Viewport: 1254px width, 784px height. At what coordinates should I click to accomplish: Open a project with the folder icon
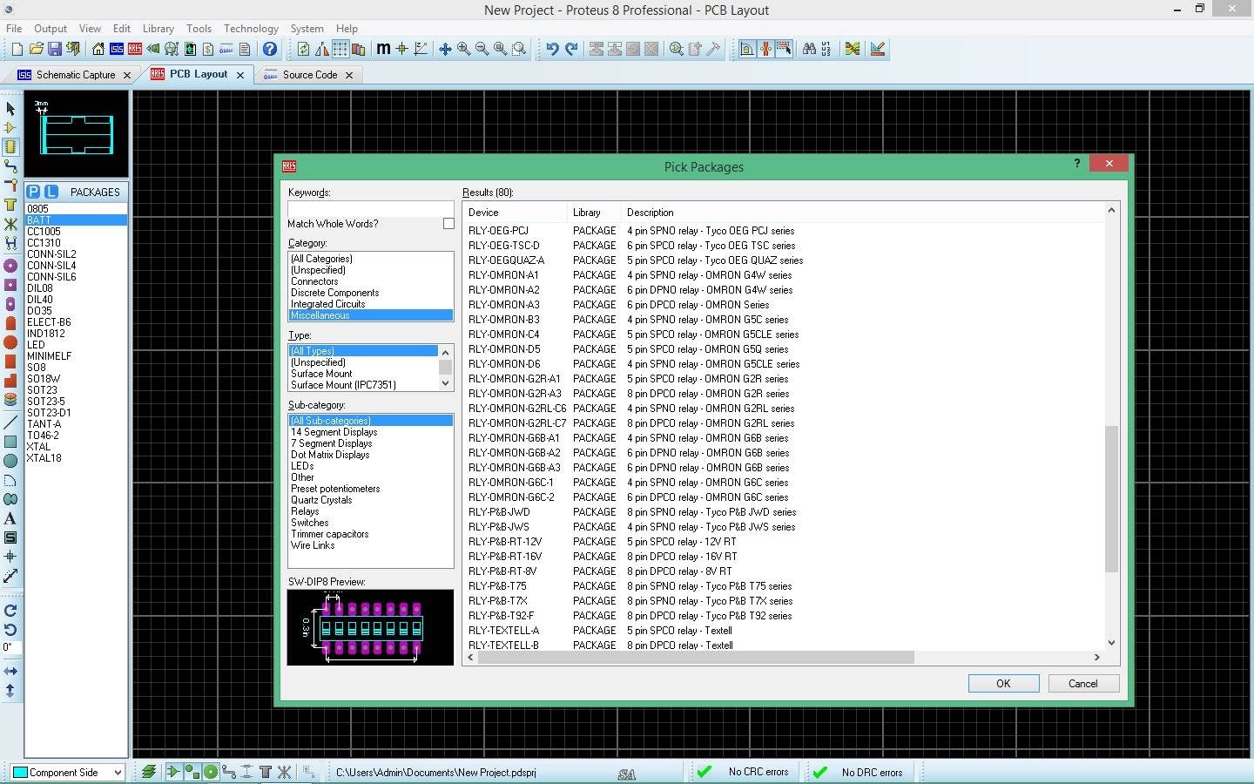pos(36,49)
